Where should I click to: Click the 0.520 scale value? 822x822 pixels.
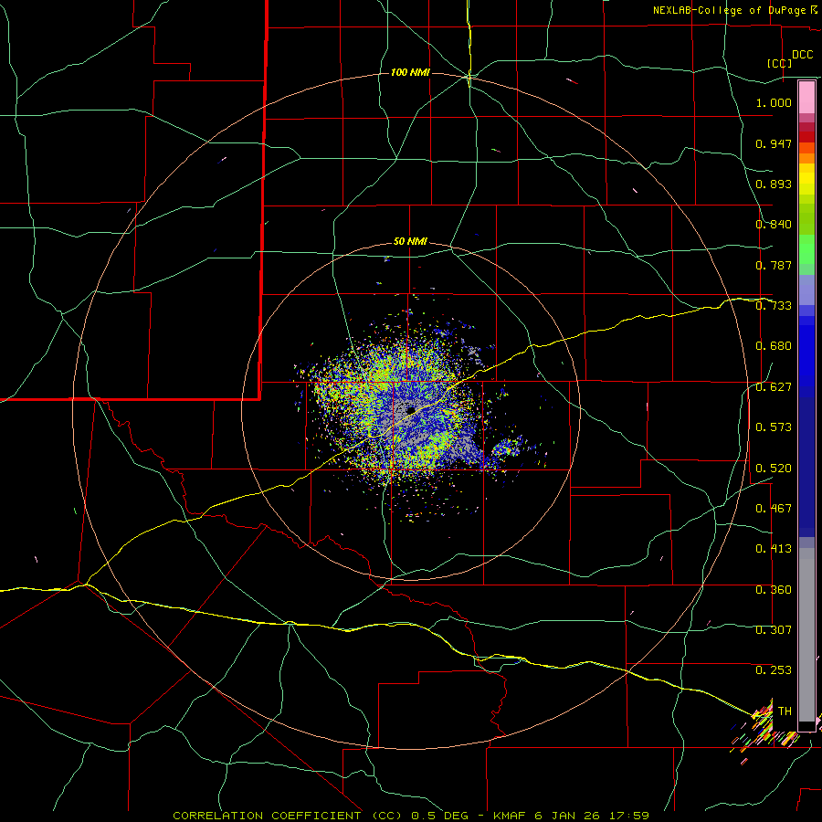tap(774, 469)
